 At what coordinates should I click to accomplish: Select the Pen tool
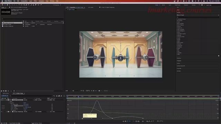26,5
